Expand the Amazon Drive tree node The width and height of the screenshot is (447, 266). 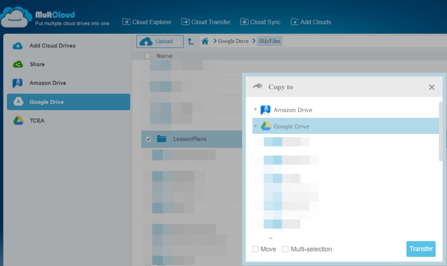click(255, 110)
